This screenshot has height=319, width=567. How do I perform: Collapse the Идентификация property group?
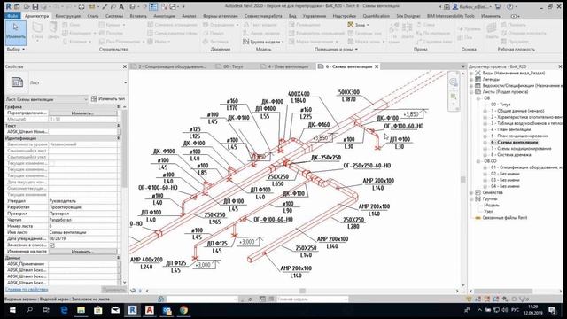pos(118,138)
